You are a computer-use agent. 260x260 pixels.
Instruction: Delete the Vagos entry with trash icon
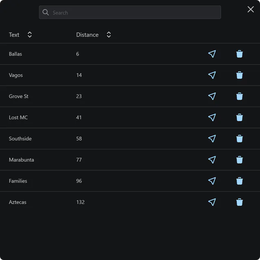(x=239, y=75)
